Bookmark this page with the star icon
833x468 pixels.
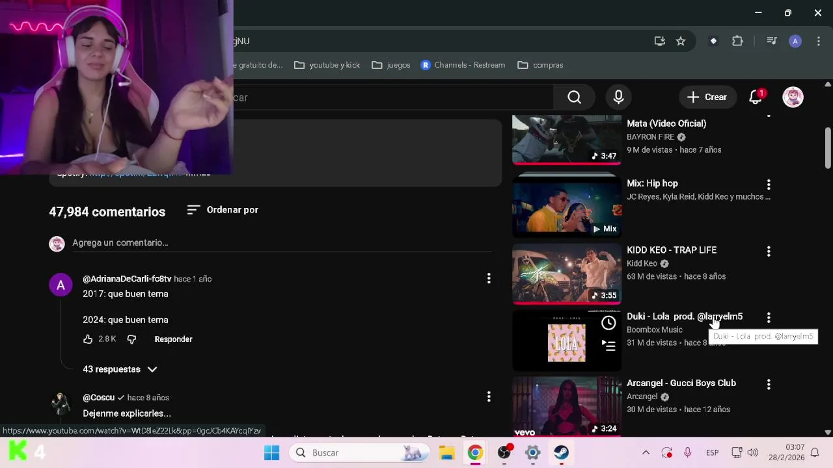click(681, 41)
